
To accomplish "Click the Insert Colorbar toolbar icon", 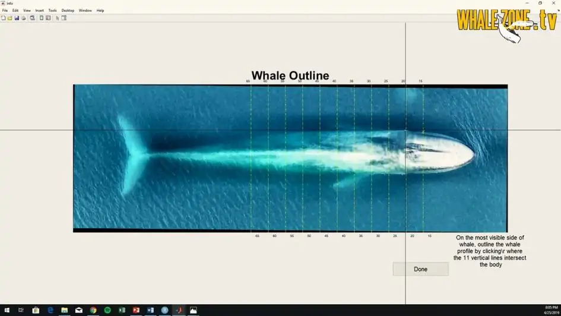I will coord(42,18).
